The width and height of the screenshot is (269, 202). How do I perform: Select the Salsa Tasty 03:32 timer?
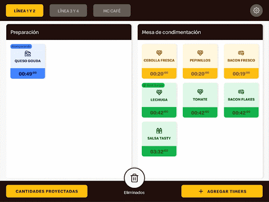coord(159,151)
